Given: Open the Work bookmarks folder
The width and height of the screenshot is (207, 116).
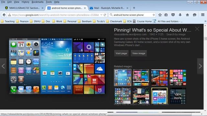Looking at the screenshot, I should click(x=57, y=21).
